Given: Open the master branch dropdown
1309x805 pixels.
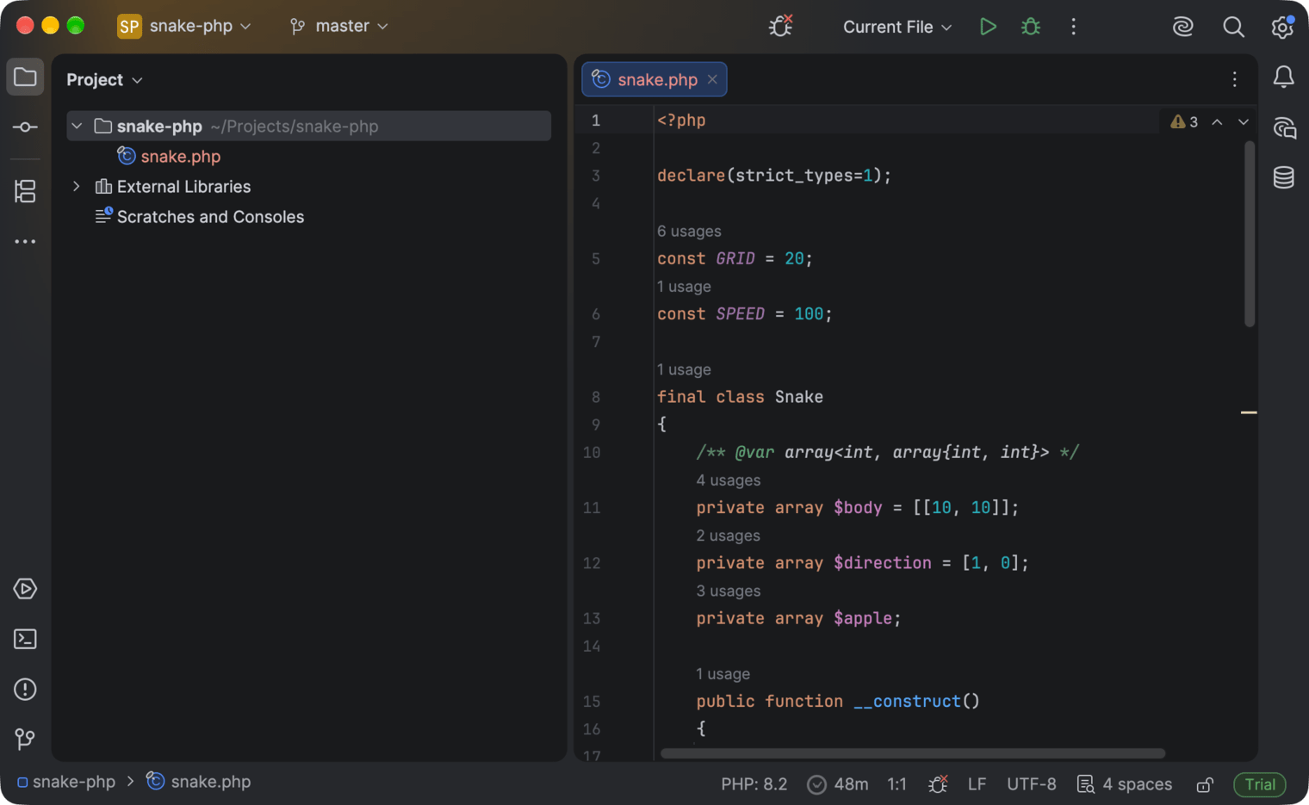Looking at the screenshot, I should (x=338, y=27).
